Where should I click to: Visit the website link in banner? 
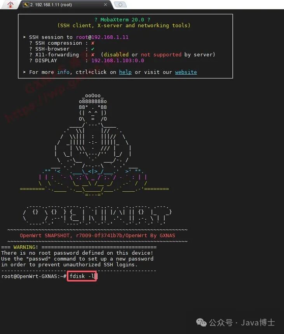pos(186,72)
